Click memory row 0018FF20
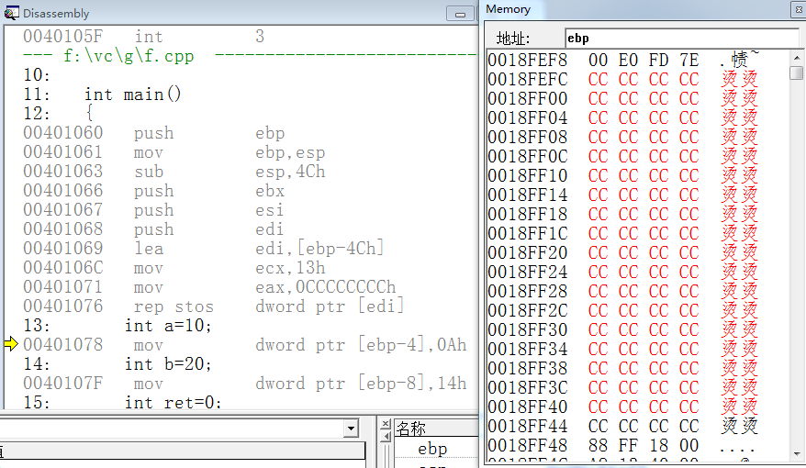This screenshot has height=468, width=806. [623, 252]
